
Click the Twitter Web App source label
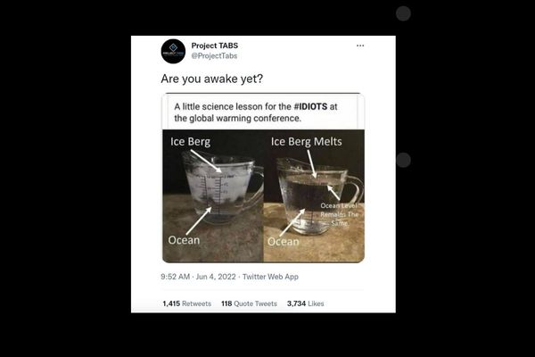tap(270, 277)
